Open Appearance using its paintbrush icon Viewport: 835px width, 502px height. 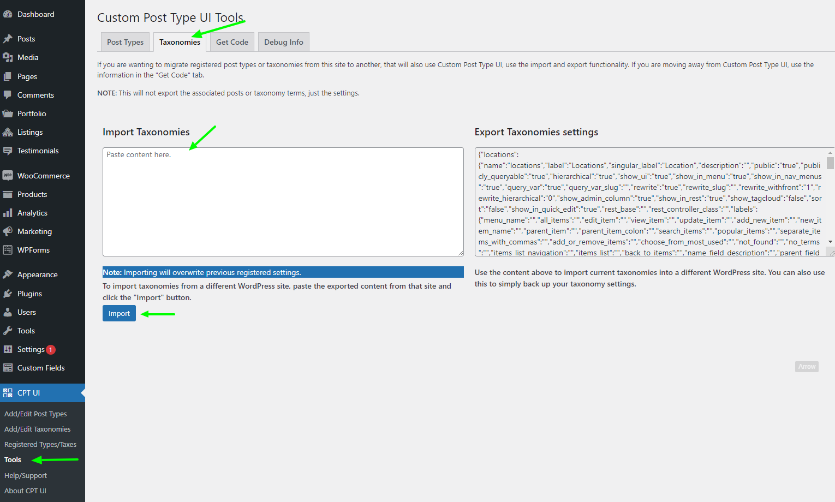[x=8, y=274]
